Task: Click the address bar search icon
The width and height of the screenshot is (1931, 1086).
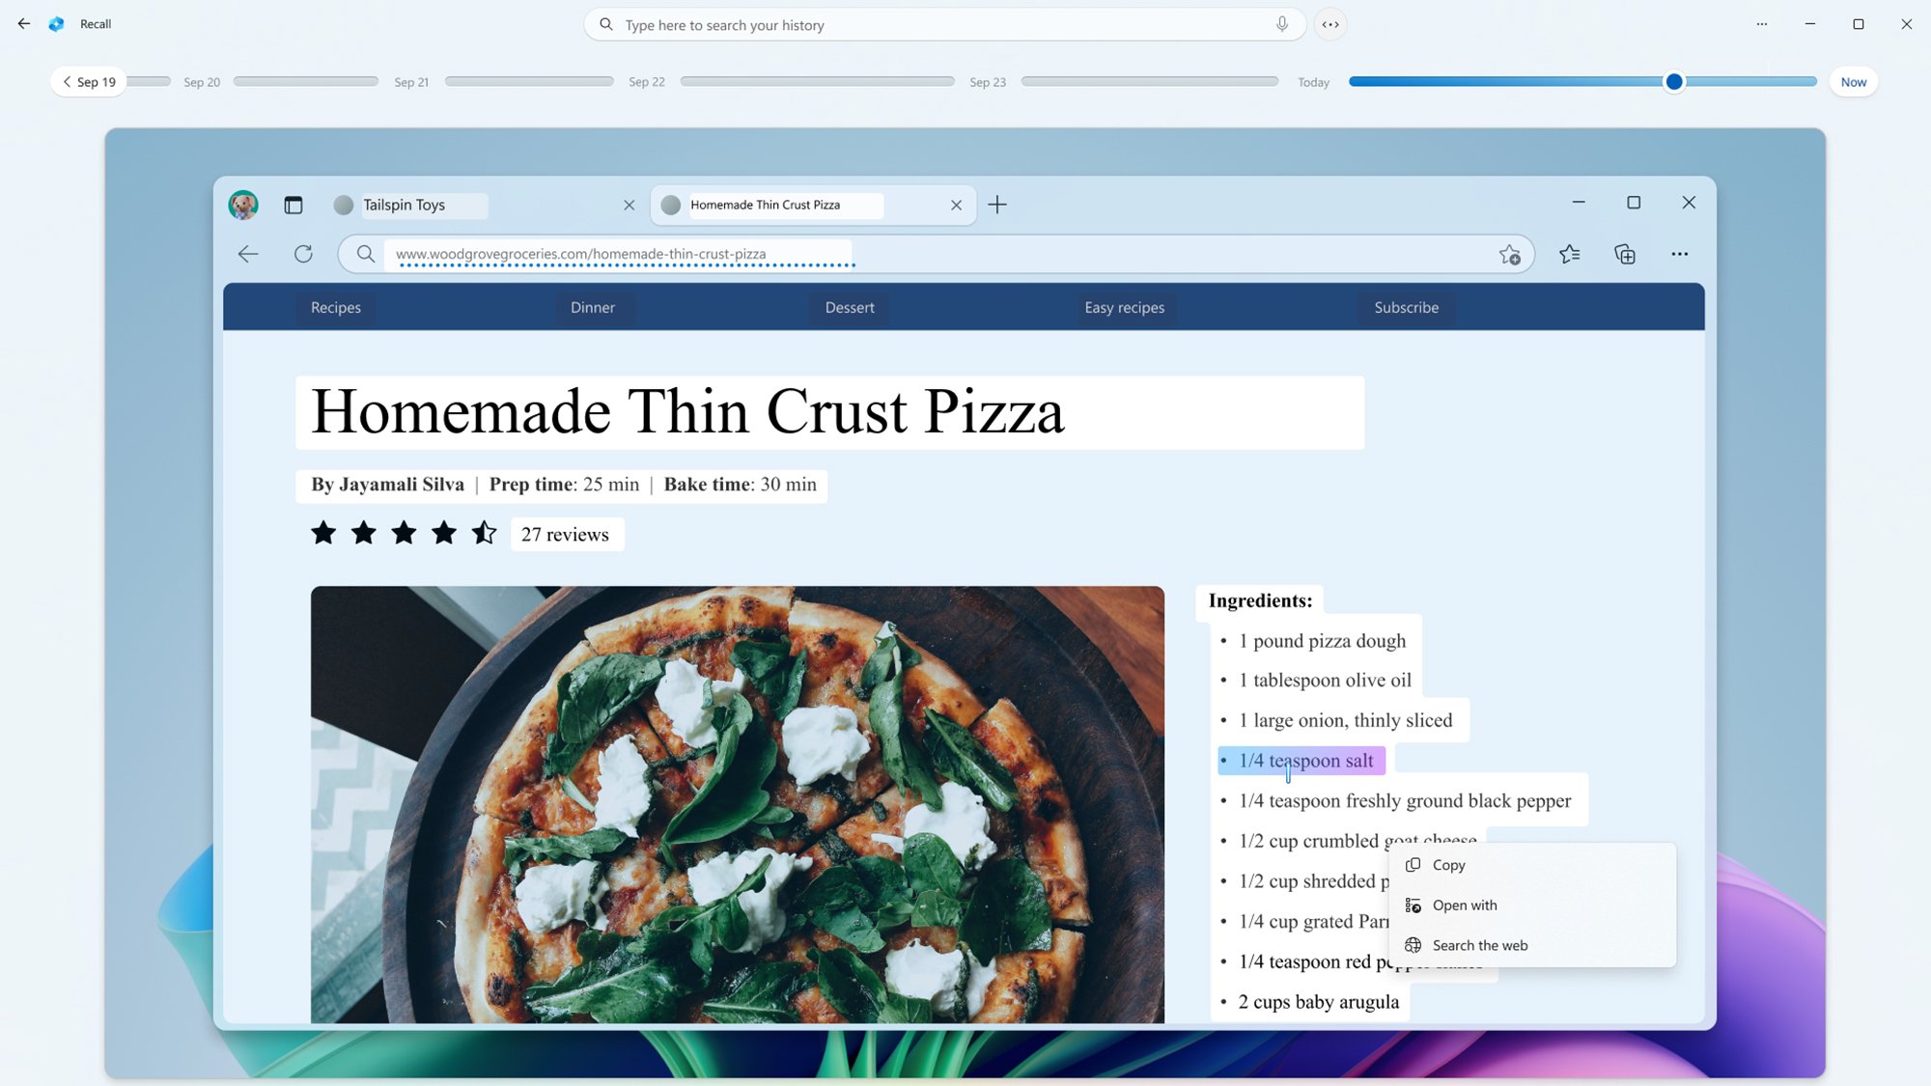Action: point(365,254)
